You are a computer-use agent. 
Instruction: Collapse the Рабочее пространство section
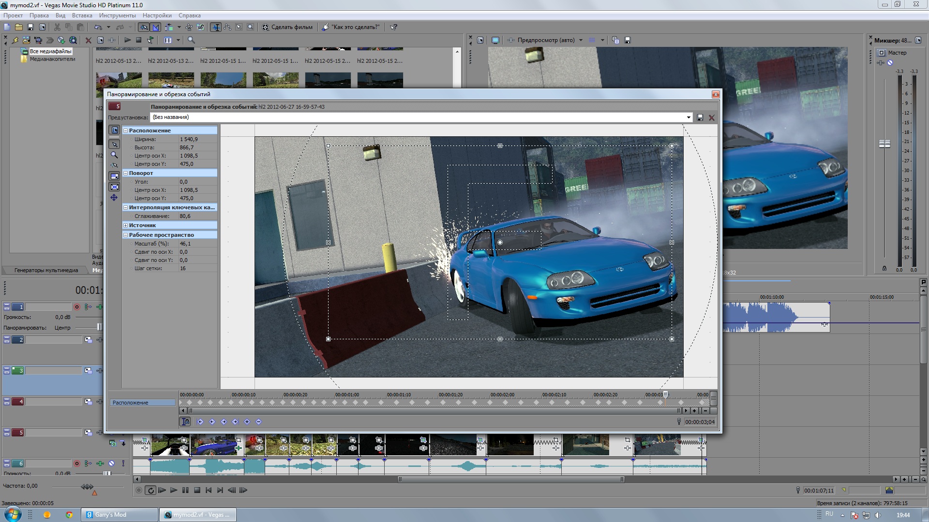click(125, 235)
